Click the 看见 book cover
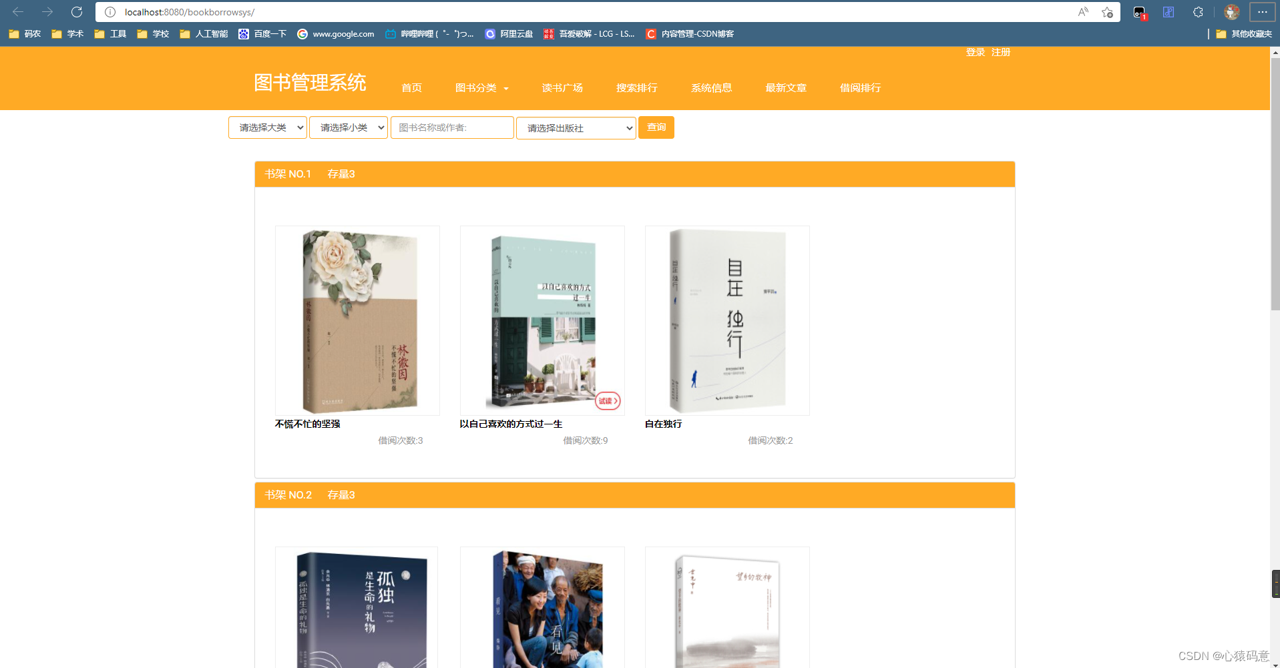 click(542, 608)
